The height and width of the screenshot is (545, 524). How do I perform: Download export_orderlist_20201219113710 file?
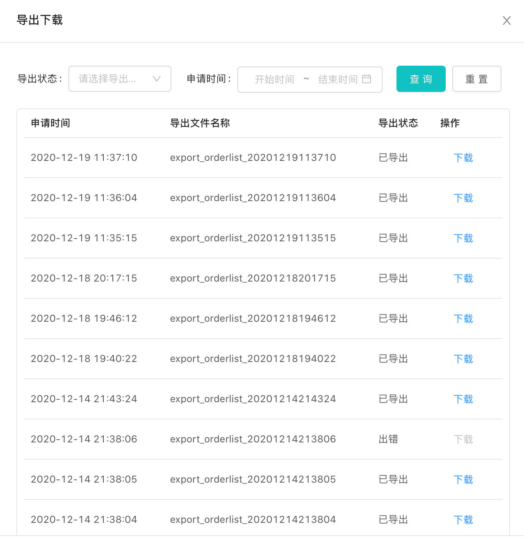tap(463, 158)
